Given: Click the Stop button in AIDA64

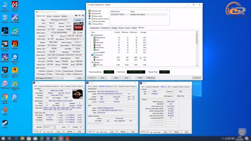Looking at the screenshot, I should (102, 78).
